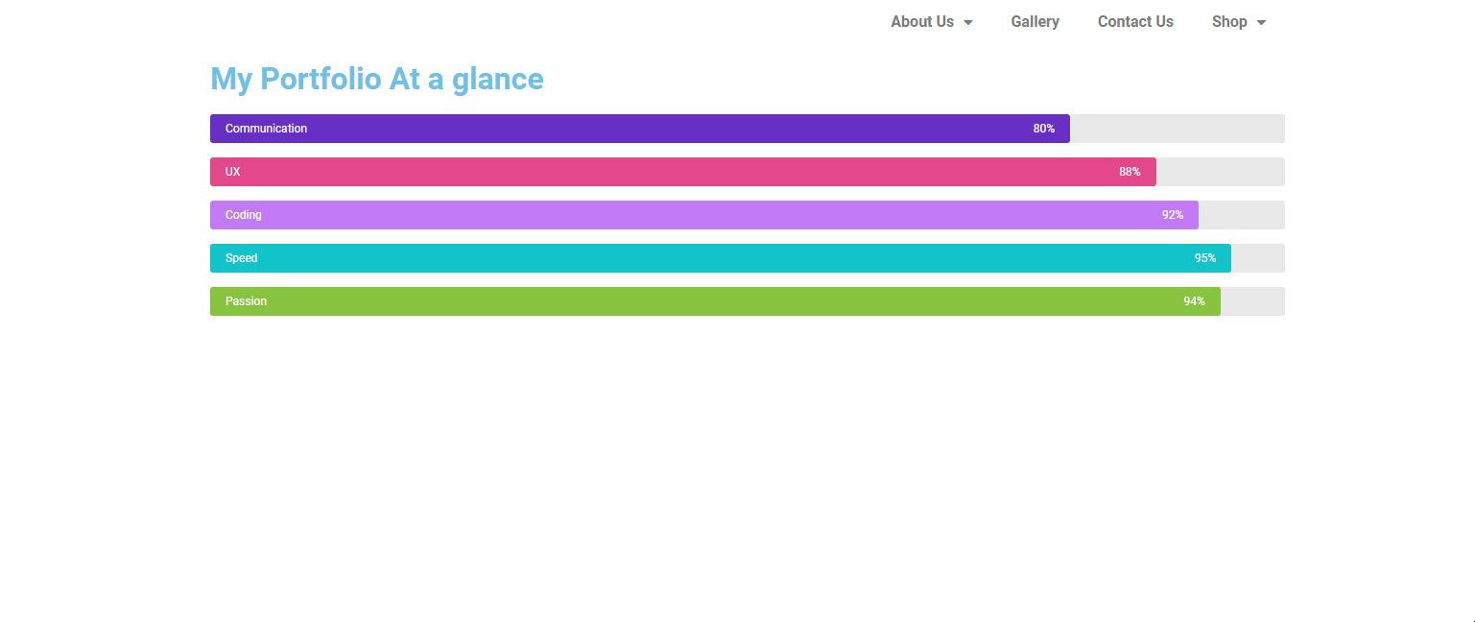Click the Communication label text
This screenshot has width=1475, height=622.
pos(266,129)
